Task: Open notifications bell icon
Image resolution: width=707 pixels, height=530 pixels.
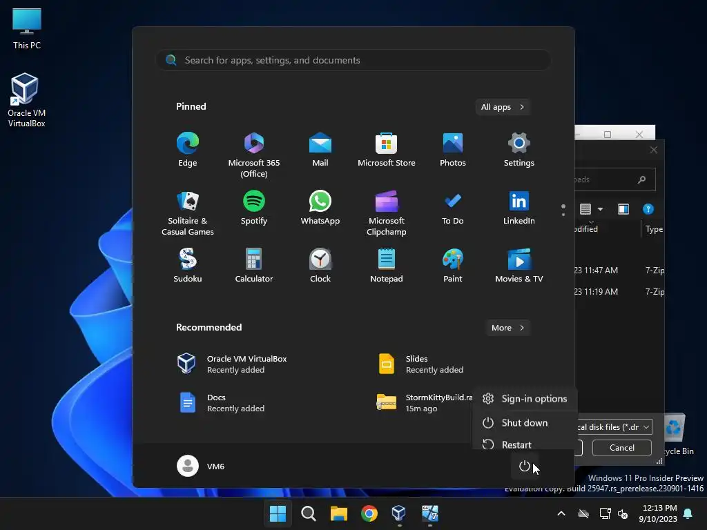Action: 688,513
